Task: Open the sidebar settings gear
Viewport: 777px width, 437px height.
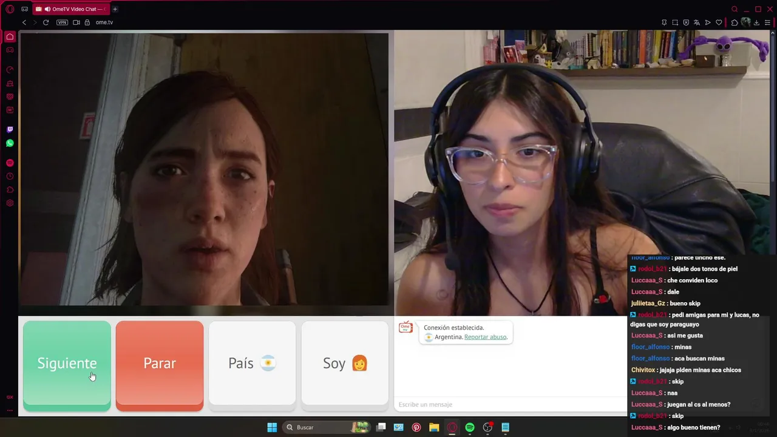Action: pyautogui.click(x=10, y=203)
